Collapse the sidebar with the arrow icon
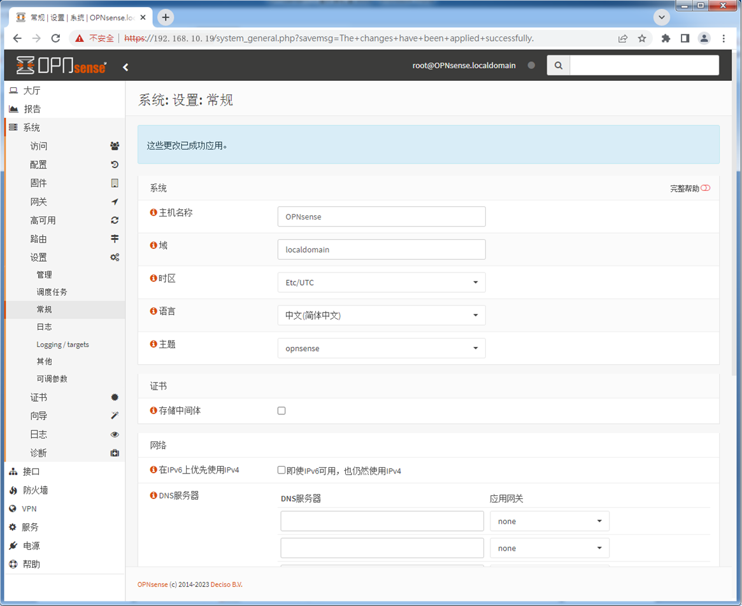Screen dimensions: 742x606 (x=125, y=67)
